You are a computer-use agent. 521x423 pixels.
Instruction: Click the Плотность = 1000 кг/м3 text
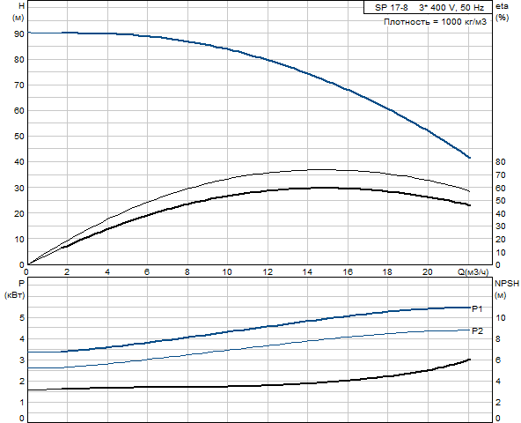(435, 22)
